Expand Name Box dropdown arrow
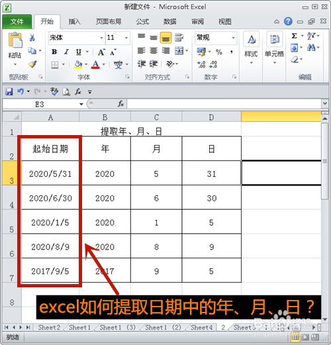Image resolution: width=331 pixels, height=345 pixels. click(81, 104)
